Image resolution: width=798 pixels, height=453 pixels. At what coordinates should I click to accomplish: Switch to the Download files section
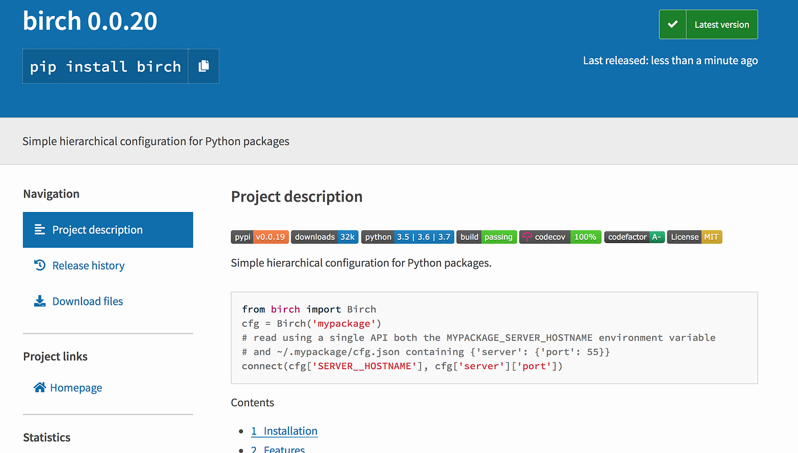(87, 301)
